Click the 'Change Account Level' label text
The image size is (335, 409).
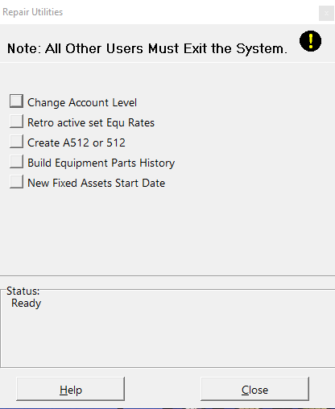(82, 102)
